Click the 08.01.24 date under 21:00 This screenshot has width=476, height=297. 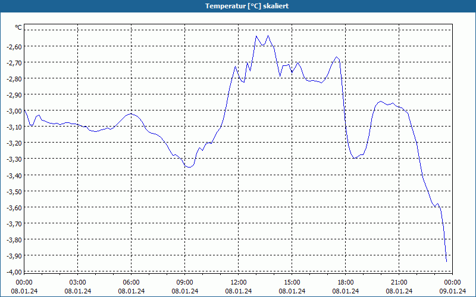coord(399,291)
